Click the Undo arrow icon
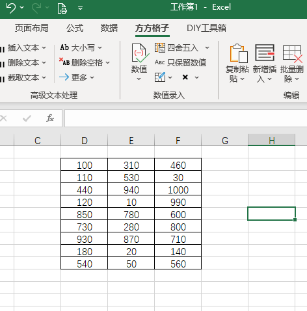This screenshot has width=307, height=311. [10, 8]
